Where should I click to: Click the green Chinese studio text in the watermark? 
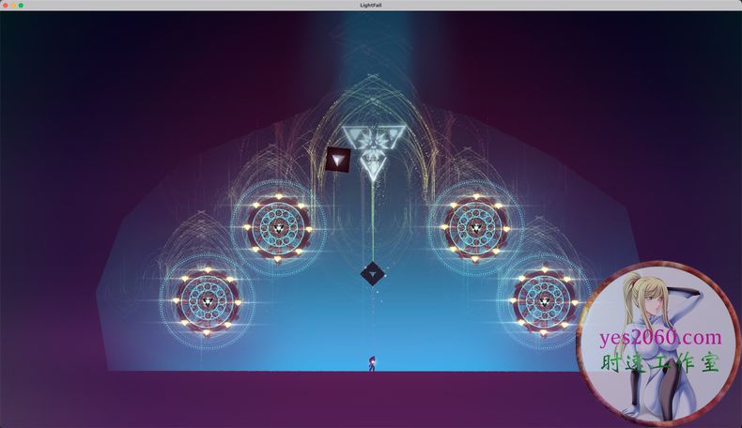tap(659, 364)
